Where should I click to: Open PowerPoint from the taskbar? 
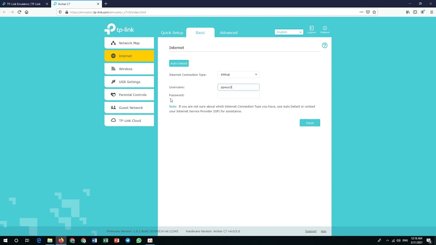click(x=116, y=241)
